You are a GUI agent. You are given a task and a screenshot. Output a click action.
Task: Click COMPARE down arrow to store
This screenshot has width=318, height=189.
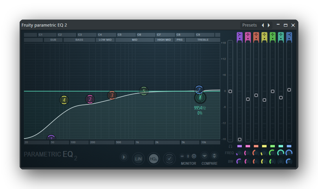tap(205, 156)
